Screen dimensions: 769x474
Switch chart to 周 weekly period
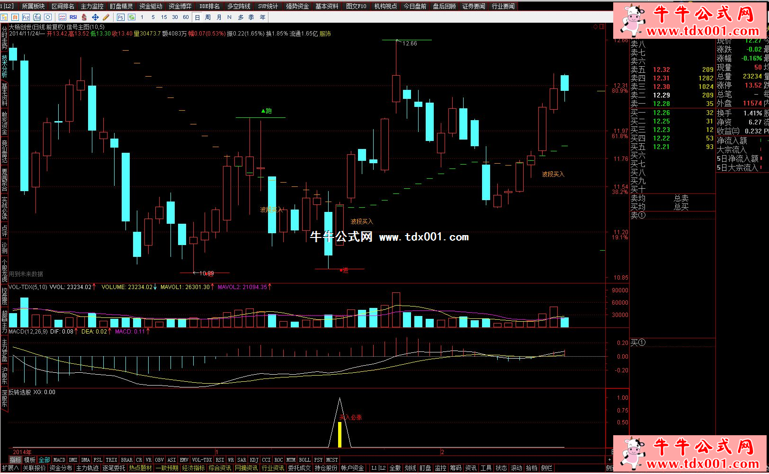208,17
